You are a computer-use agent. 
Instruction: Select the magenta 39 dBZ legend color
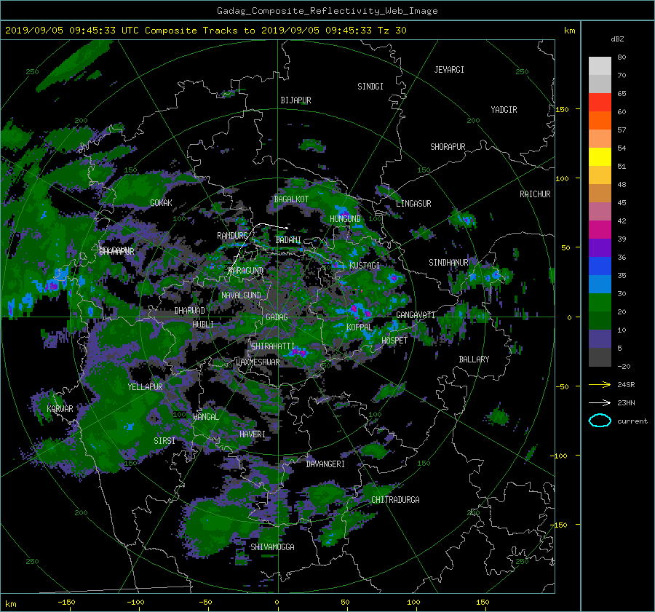(x=600, y=230)
